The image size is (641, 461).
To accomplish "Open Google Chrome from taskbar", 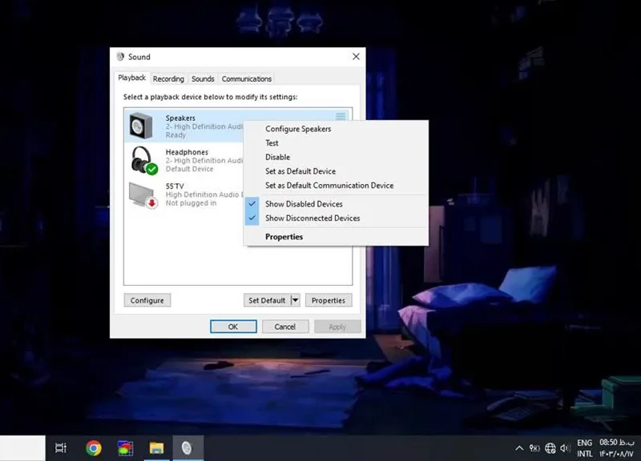I will 94,448.
